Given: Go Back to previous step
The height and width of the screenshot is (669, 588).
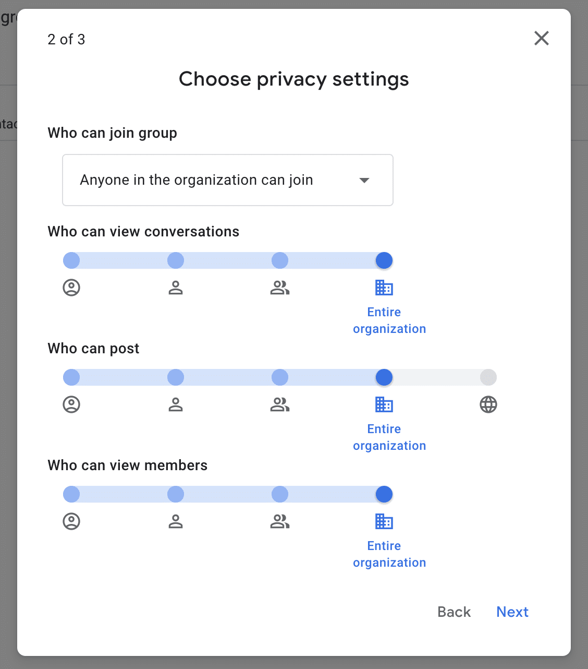Looking at the screenshot, I should (454, 612).
